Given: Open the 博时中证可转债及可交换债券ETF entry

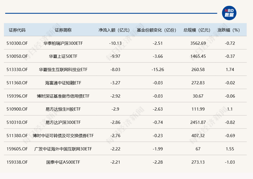Looking at the screenshot, I should (63, 136).
